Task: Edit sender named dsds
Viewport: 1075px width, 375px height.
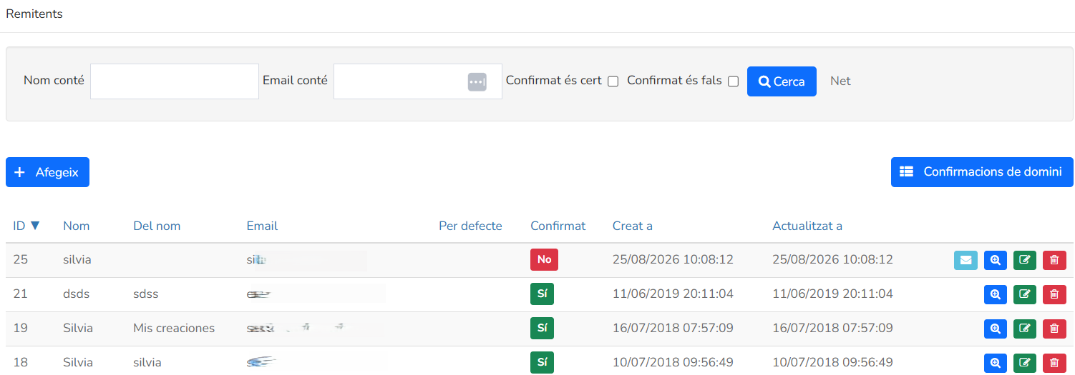Action: coord(1025,294)
